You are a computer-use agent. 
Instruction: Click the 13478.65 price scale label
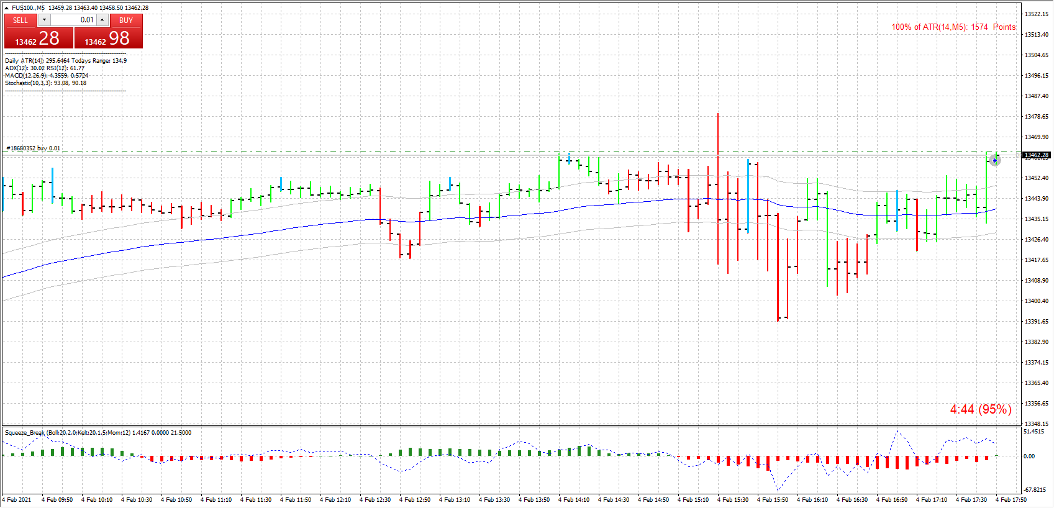[1037, 117]
